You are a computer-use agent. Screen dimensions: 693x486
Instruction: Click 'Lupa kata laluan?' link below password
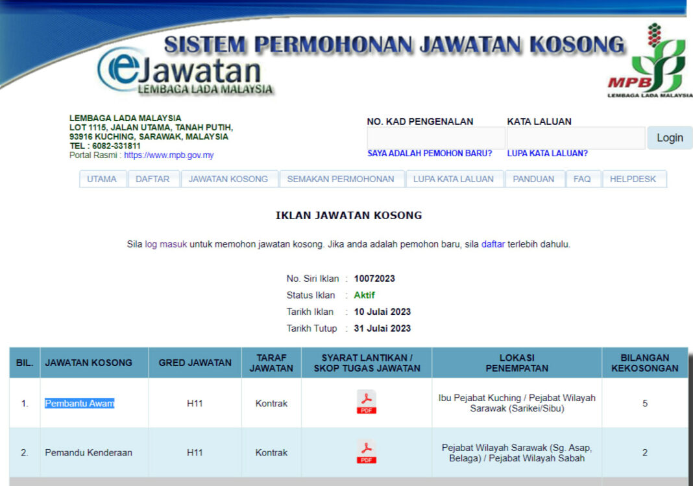(547, 154)
